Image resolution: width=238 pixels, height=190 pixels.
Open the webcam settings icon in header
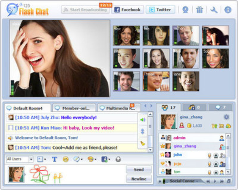(x=185, y=10)
